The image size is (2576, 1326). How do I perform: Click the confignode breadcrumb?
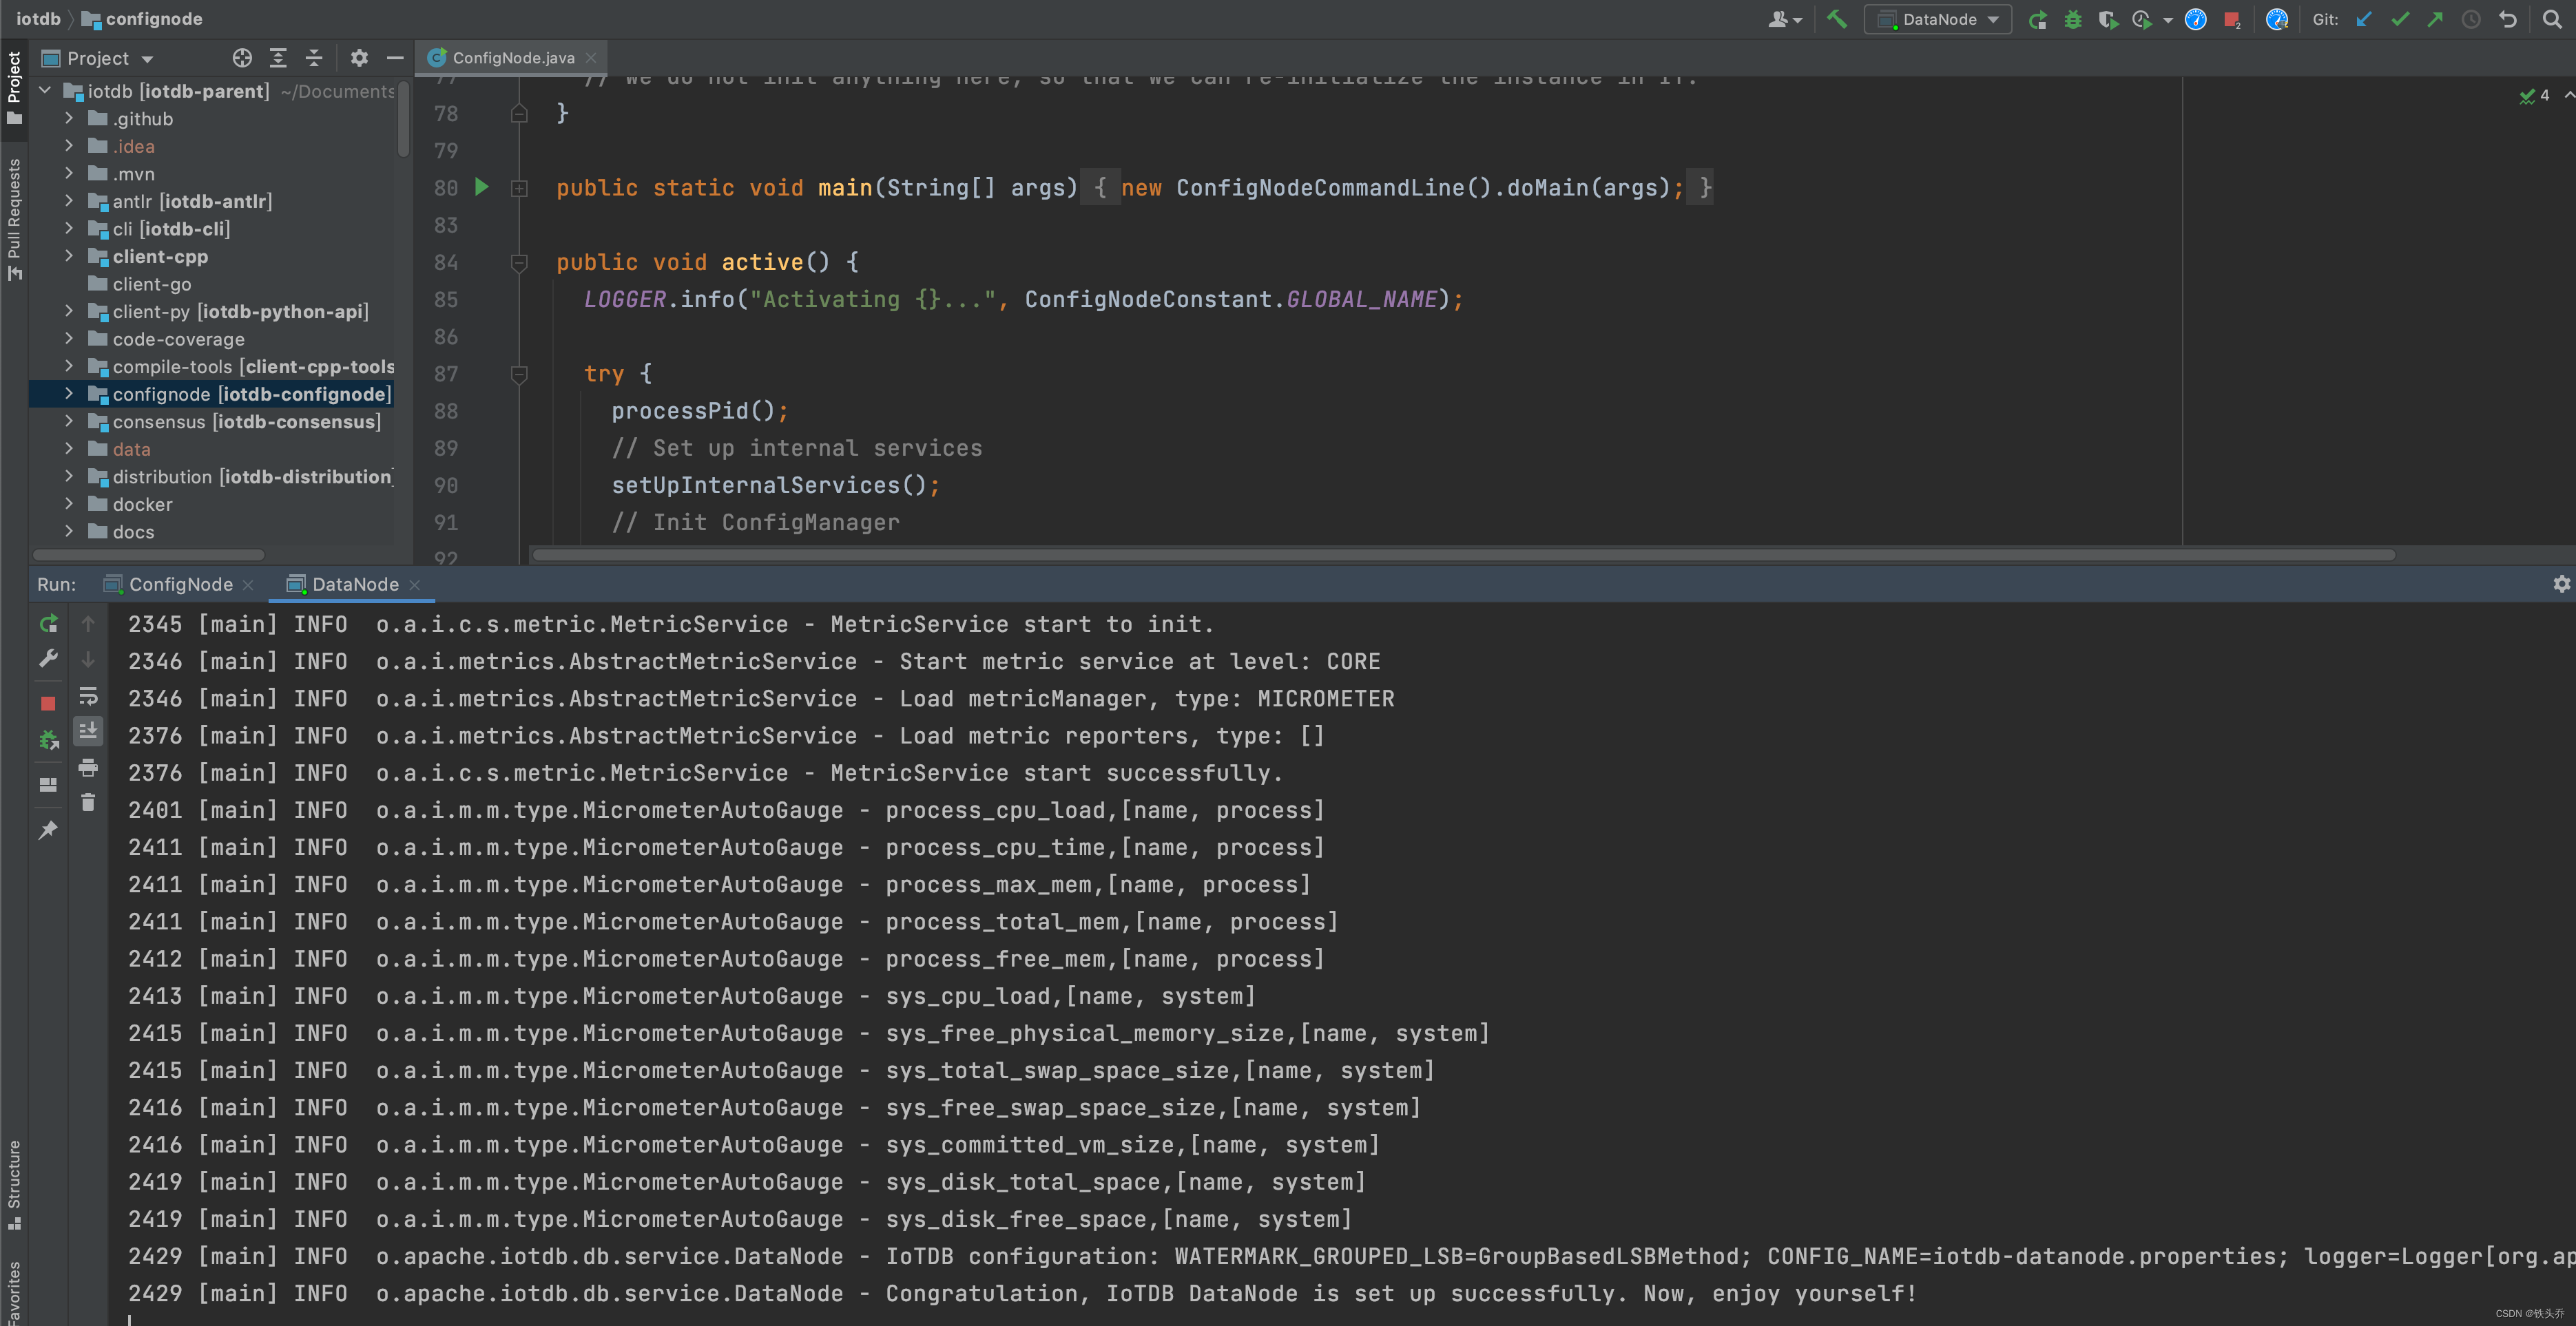click(x=141, y=19)
